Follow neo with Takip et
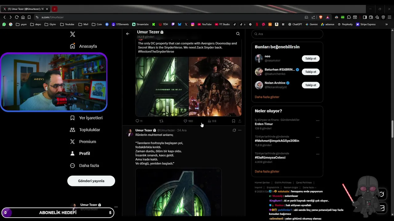 click(311, 58)
